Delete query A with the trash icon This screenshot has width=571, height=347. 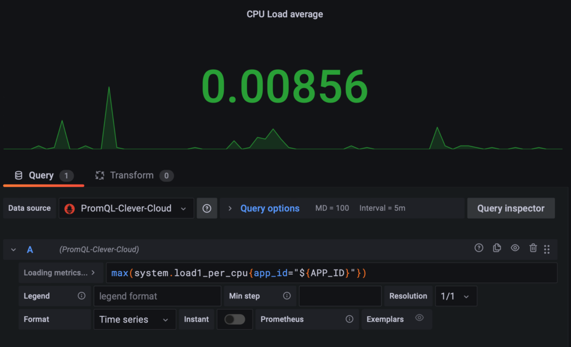pyautogui.click(x=533, y=248)
